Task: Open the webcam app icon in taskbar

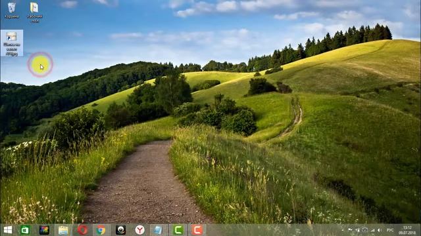Action: 120,230
